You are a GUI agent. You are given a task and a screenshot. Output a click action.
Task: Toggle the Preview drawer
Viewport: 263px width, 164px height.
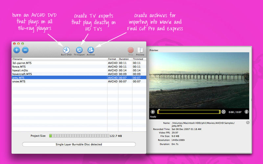[140, 50]
